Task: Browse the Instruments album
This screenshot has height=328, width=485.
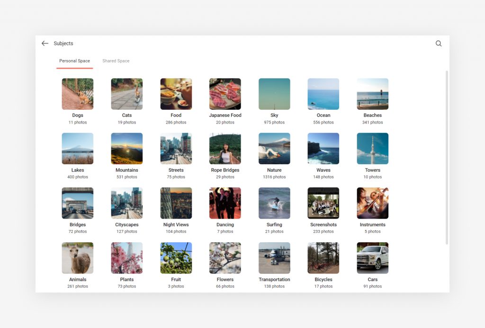Action: pos(373,203)
